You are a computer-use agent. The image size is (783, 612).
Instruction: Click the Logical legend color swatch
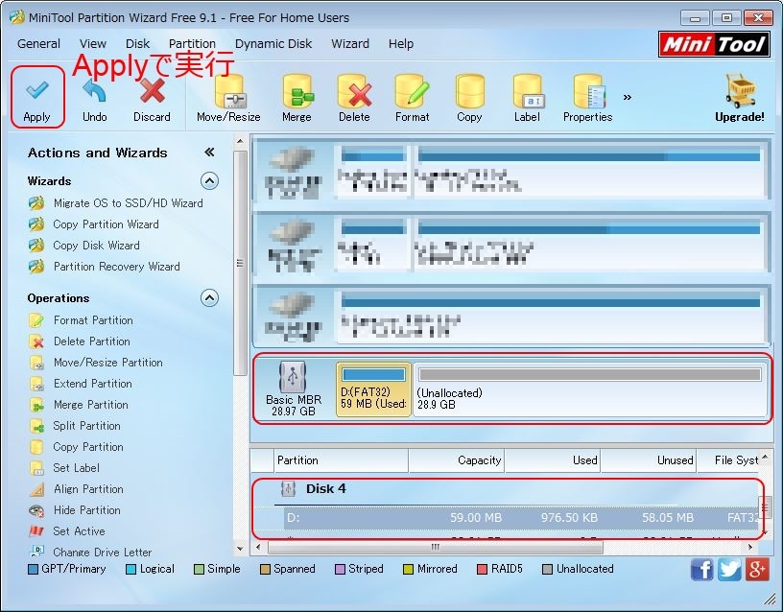tap(131, 570)
